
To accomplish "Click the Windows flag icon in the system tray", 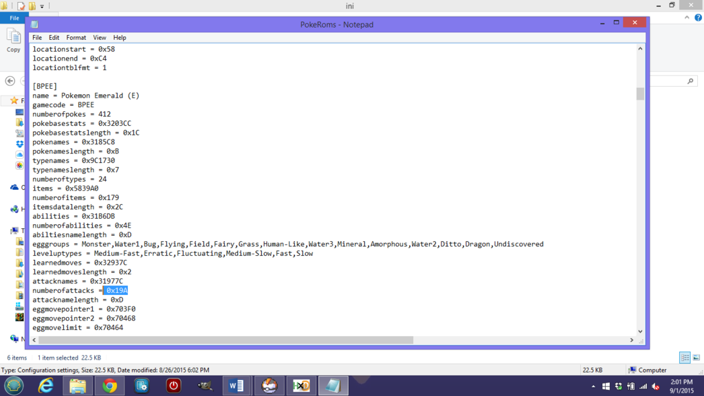I will click(x=606, y=386).
